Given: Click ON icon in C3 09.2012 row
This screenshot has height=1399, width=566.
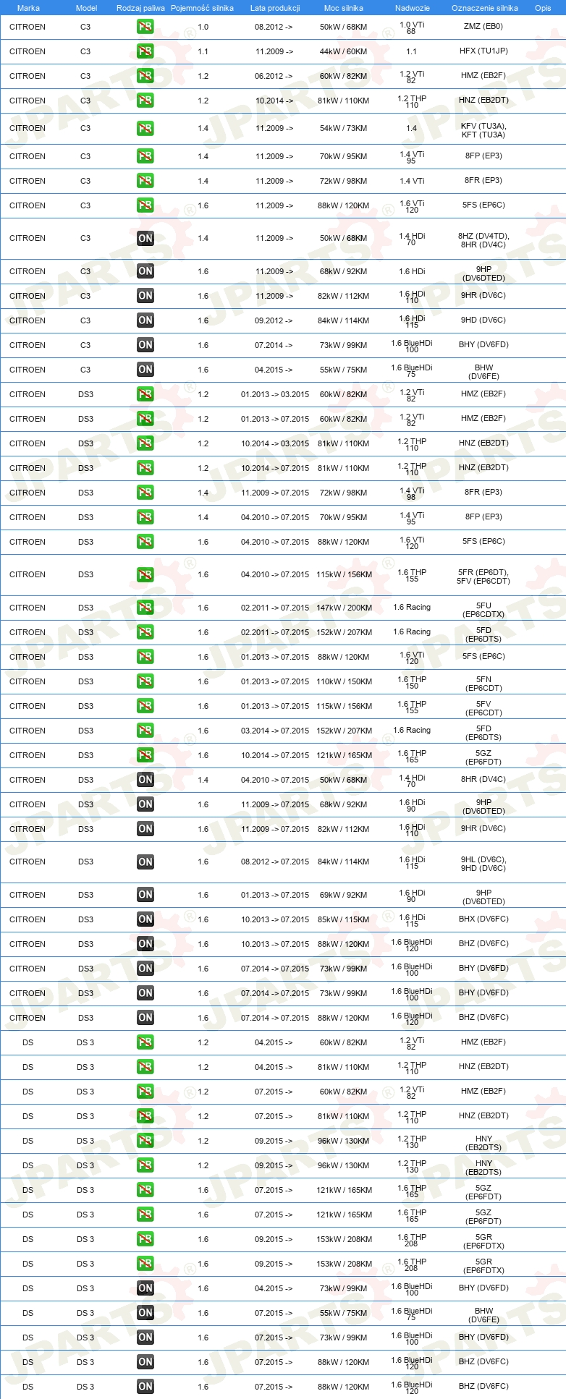Looking at the screenshot, I should (145, 320).
